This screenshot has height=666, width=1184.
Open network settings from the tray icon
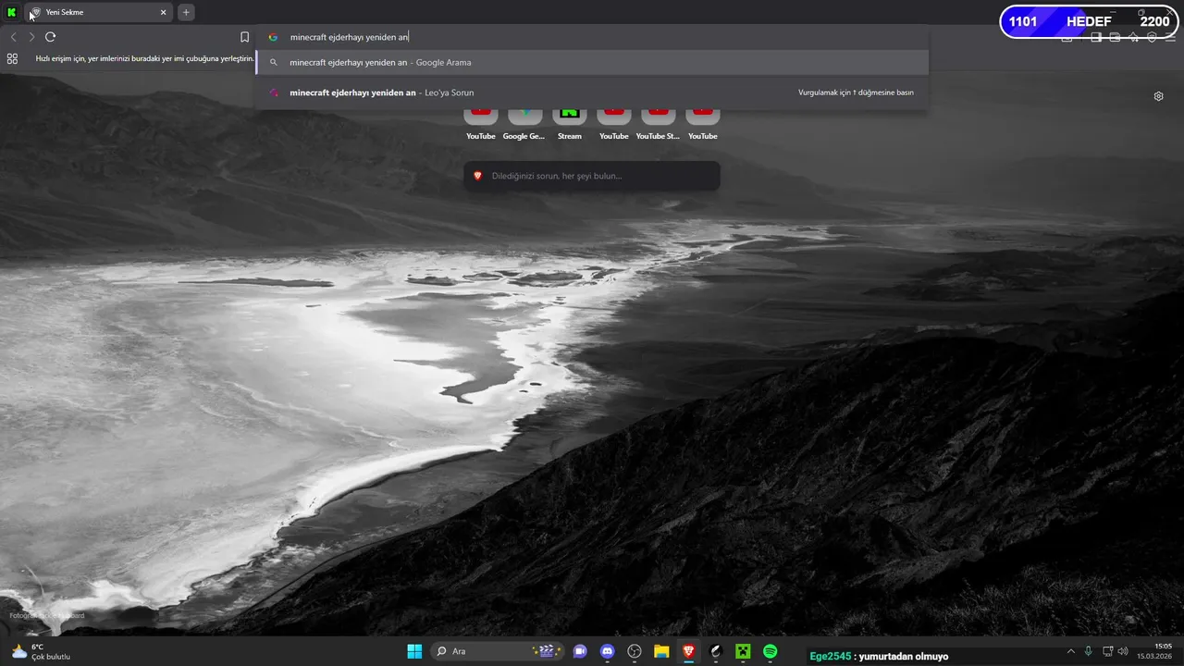[1107, 651]
